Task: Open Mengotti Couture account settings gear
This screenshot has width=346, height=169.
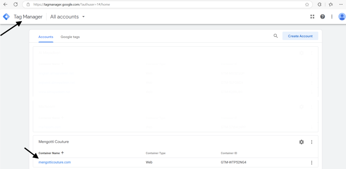Action: click(301, 142)
